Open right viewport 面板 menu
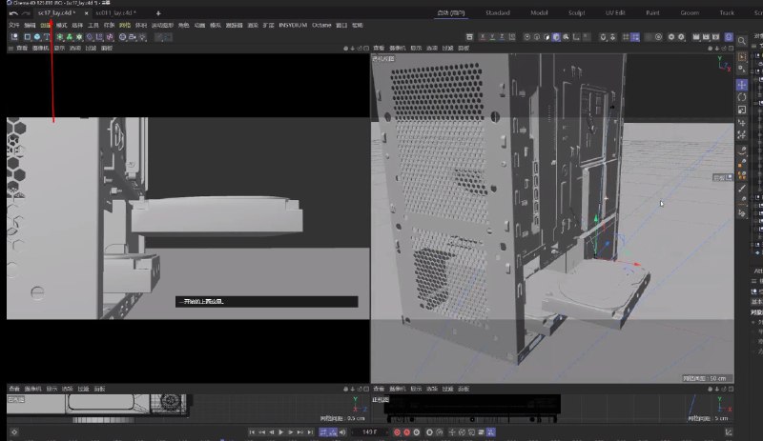 (x=464, y=49)
